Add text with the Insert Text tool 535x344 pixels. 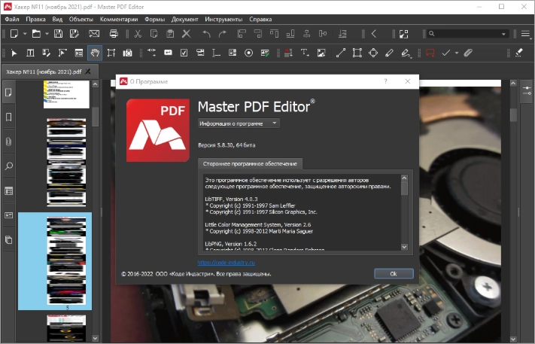[x=305, y=53]
